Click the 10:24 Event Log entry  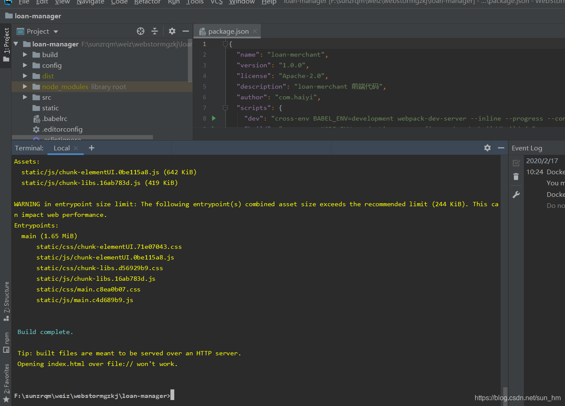pos(535,172)
